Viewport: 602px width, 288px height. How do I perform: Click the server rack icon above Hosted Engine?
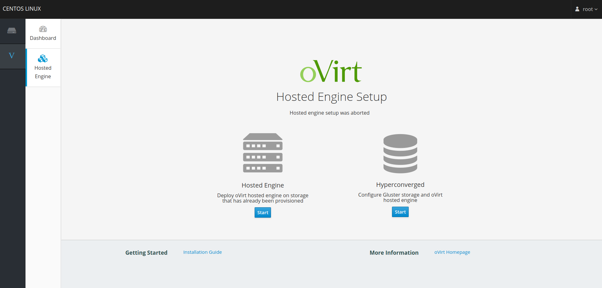pos(262,153)
